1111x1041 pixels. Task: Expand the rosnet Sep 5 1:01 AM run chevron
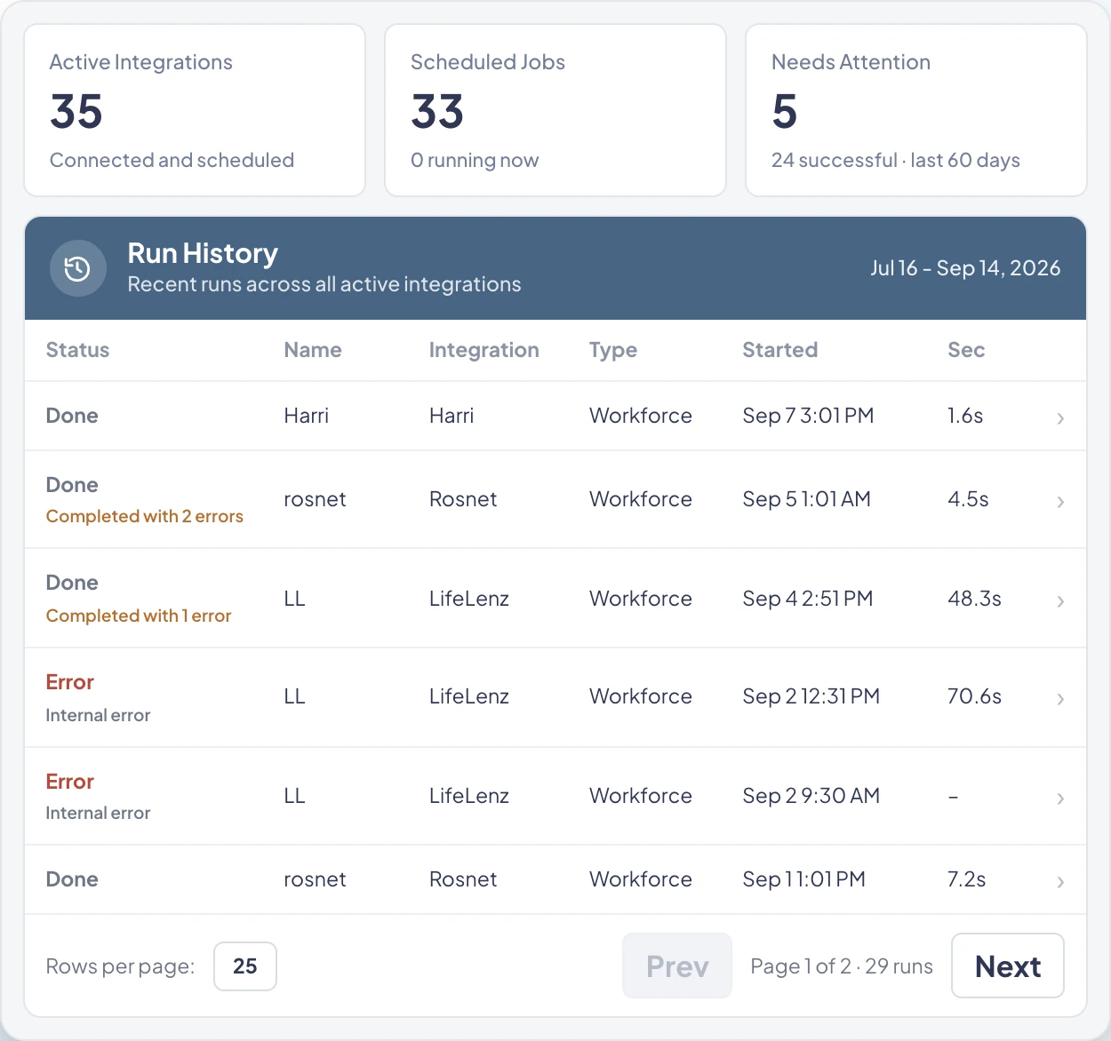tap(1060, 501)
